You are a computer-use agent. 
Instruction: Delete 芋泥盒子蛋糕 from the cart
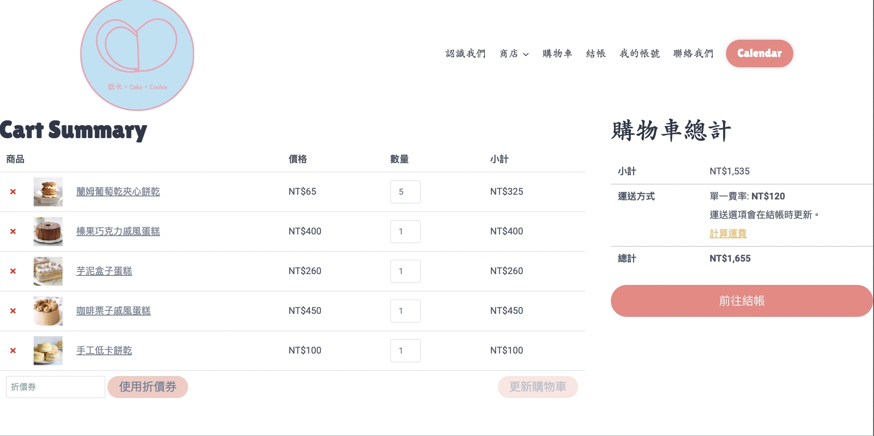point(13,271)
